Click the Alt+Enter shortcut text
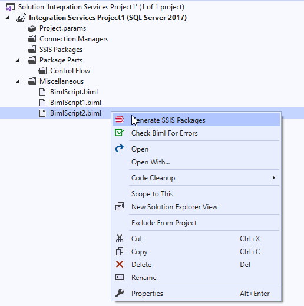Viewport: 304px width, 306px height. [255, 294]
